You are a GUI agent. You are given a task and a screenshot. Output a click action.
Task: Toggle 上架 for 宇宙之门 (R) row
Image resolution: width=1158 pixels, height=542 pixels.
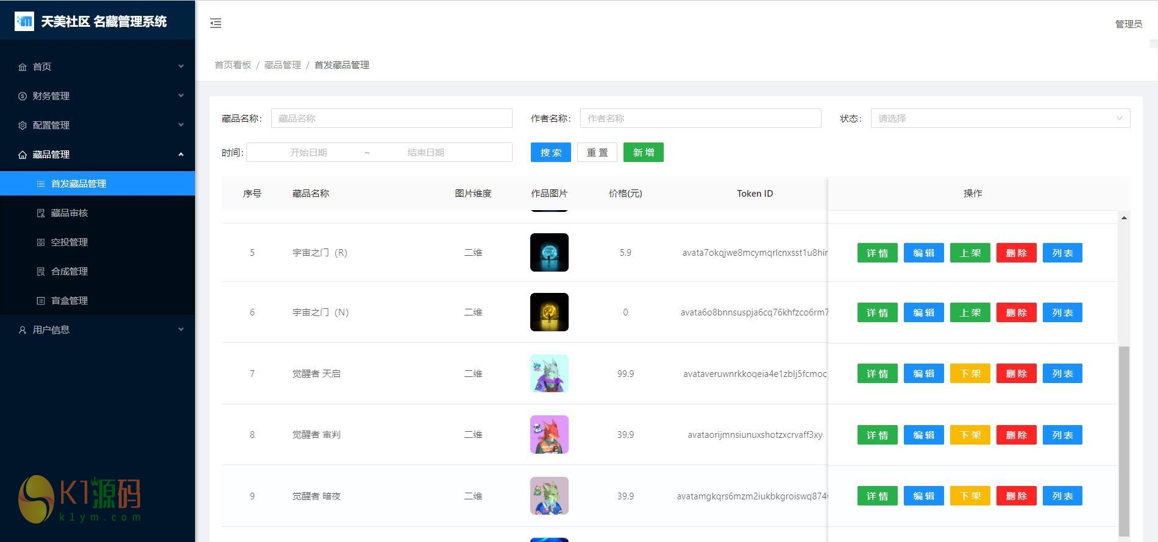click(970, 253)
